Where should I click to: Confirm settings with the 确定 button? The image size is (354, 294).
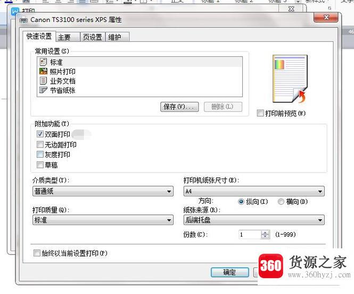coord(230,272)
